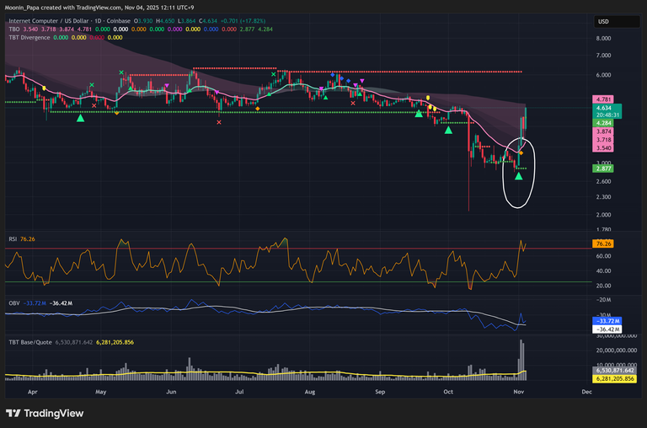The image size is (647, 428).
Task: Click the pink 4.781 price scale label
Action: [x=602, y=99]
